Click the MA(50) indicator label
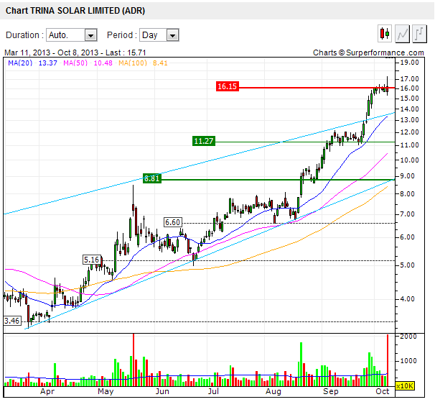 75,63
